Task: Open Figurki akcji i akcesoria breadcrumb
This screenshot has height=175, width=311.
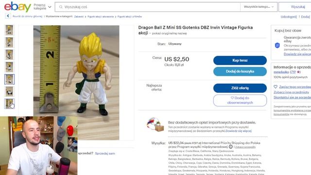Action: tap(101, 17)
